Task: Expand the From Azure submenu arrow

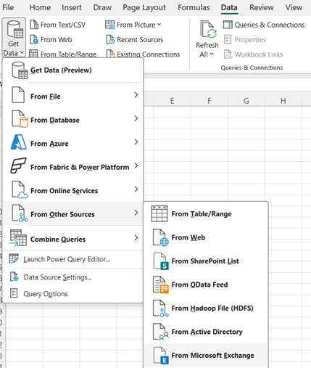Action: pos(136,142)
